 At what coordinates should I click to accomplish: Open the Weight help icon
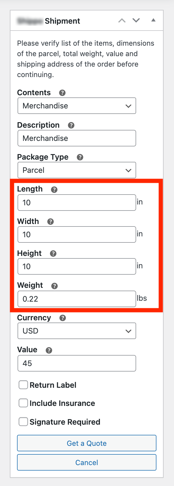(x=54, y=286)
